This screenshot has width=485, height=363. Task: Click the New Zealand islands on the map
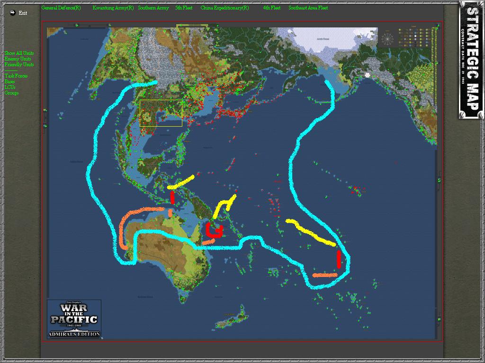(x=232, y=318)
